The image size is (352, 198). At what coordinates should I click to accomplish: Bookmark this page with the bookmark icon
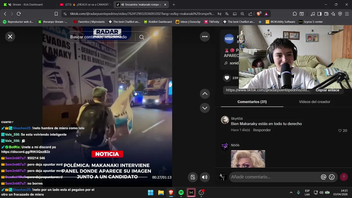pyautogui.click(x=56, y=14)
